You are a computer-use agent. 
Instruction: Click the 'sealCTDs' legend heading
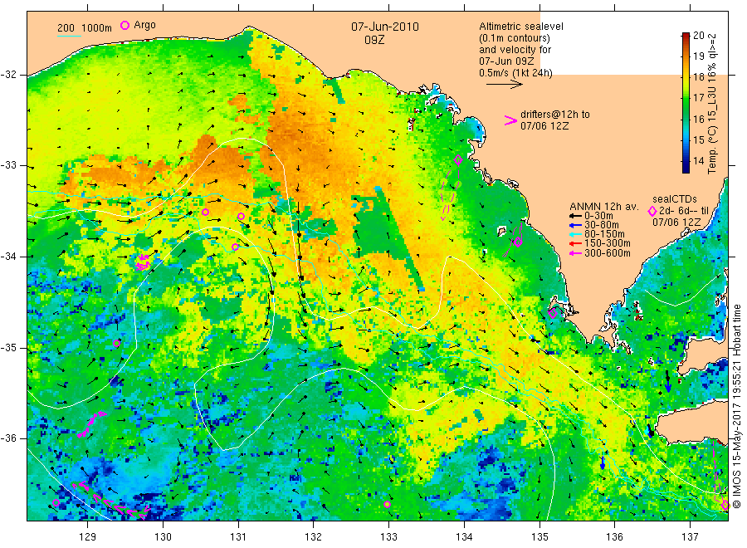[675, 199]
